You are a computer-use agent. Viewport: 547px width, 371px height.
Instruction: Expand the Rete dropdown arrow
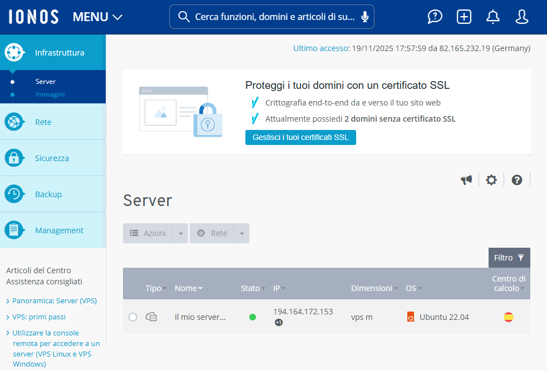point(242,233)
